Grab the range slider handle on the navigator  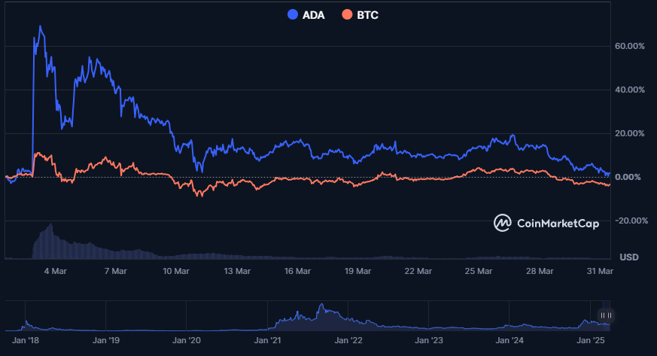point(606,315)
